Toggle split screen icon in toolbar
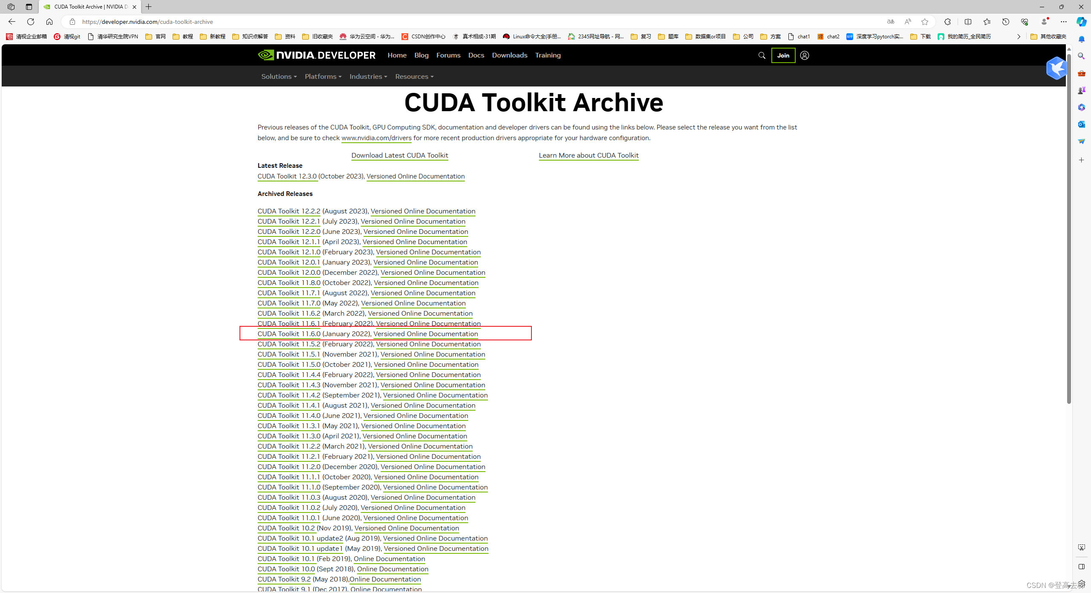Image resolution: width=1091 pixels, height=593 pixels. tap(968, 22)
